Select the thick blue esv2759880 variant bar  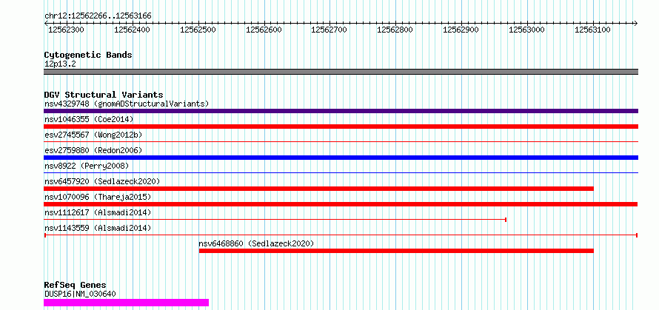click(x=341, y=158)
